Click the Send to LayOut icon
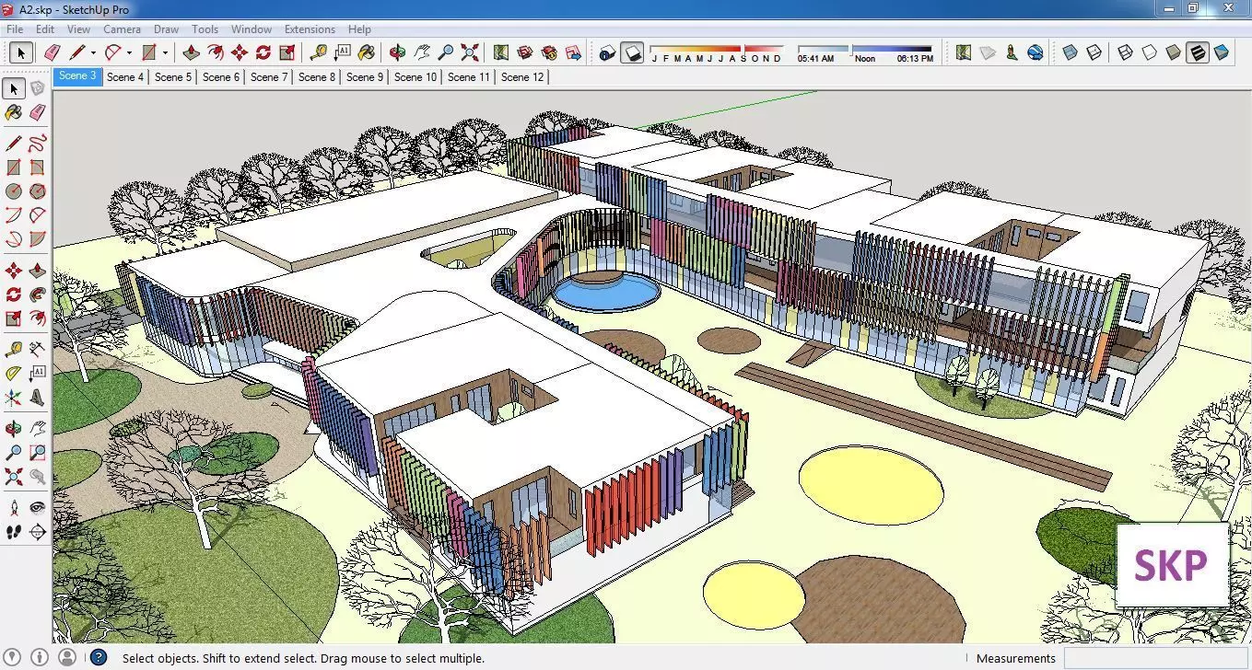Screen dimensions: 1252x670 (x=573, y=52)
